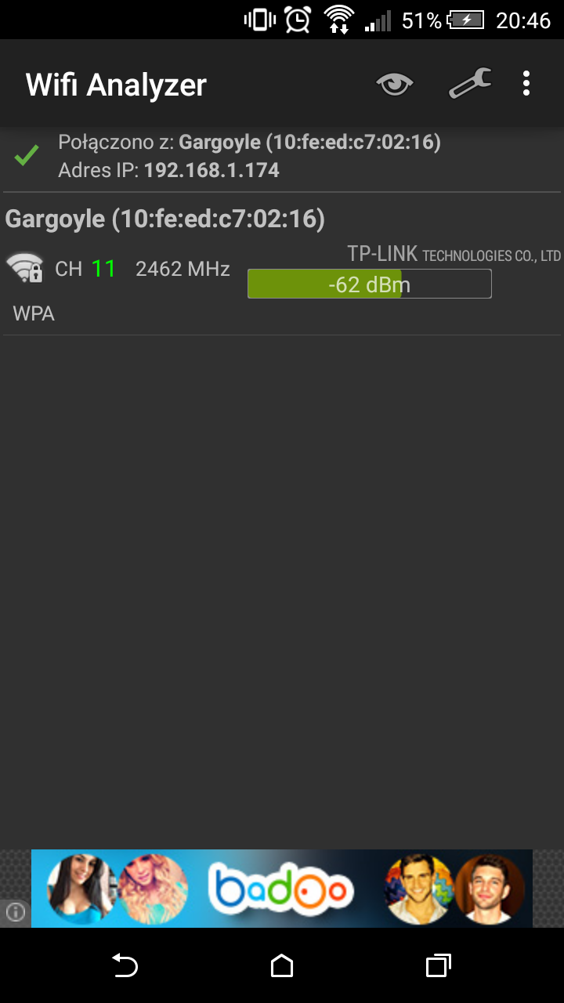
Task: Click the ad info icon
Action: pos(16,912)
